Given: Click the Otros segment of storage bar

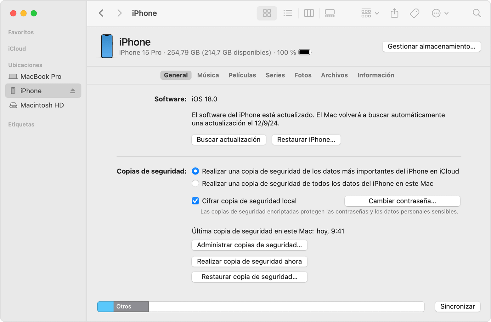Looking at the screenshot, I should (131, 307).
